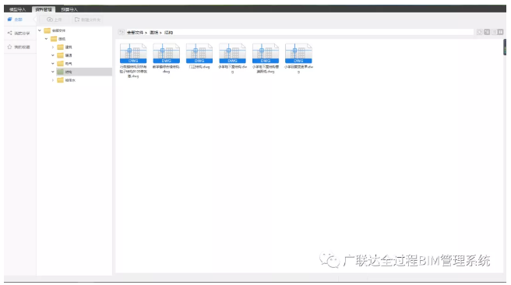Go to 全部文件 in the breadcrumb path
This screenshot has height=285, width=511.
coord(135,33)
